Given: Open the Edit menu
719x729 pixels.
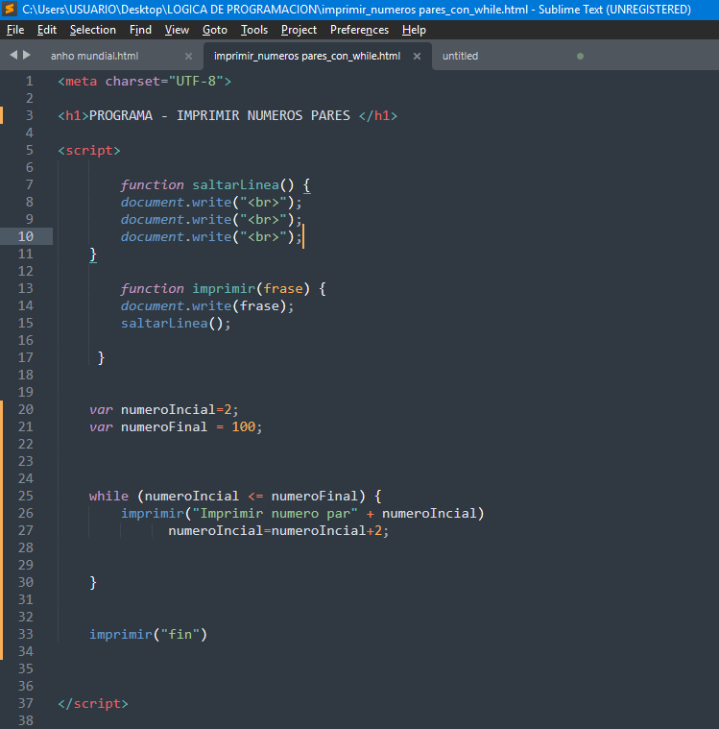Looking at the screenshot, I should pyautogui.click(x=47, y=30).
